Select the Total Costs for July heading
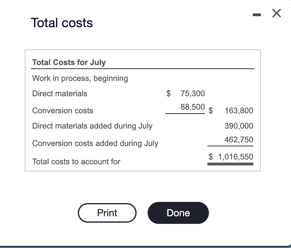291x248 pixels. pos(69,62)
